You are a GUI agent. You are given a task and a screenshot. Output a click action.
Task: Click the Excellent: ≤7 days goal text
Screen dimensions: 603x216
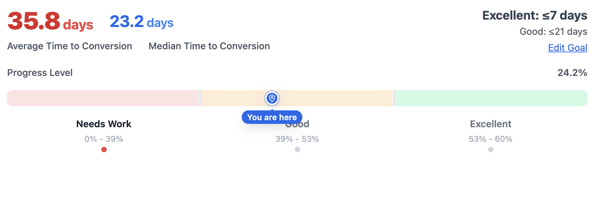pos(535,16)
